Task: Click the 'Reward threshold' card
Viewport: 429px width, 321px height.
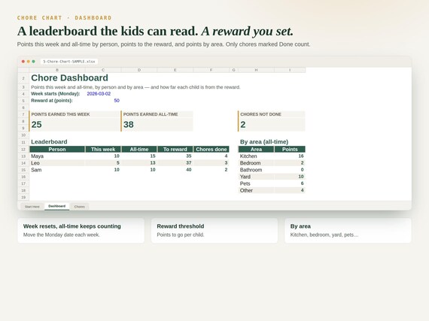Action: pos(214,231)
